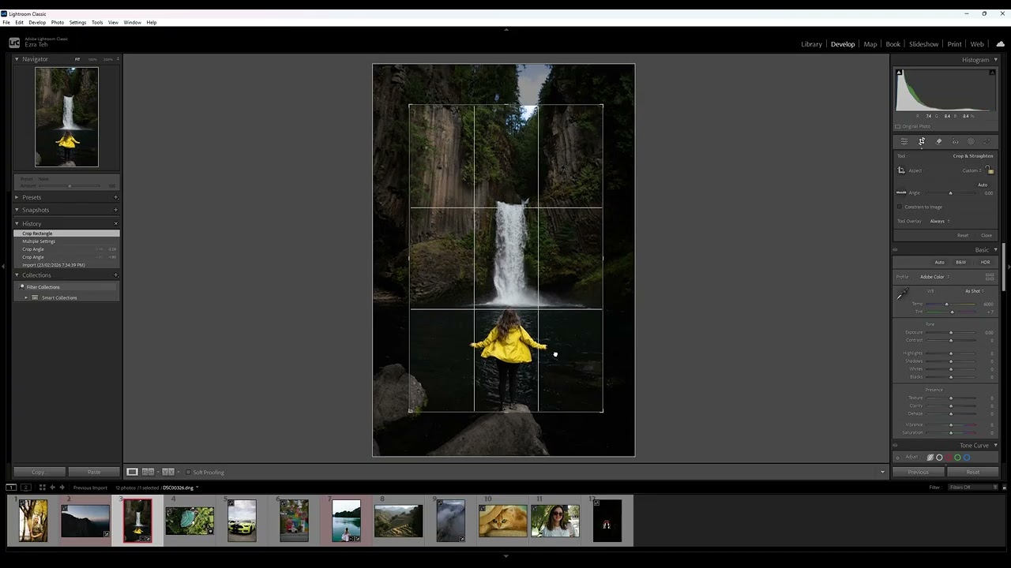Image resolution: width=1011 pixels, height=568 pixels.
Task: Select Before/After view icon in toolbar
Action: pyautogui.click(x=167, y=472)
